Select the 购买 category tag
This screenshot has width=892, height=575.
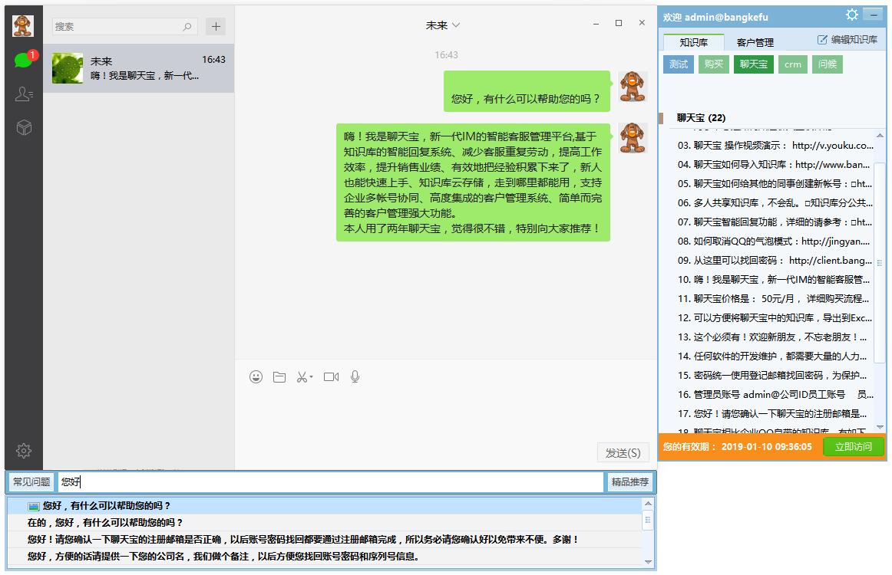(x=714, y=64)
